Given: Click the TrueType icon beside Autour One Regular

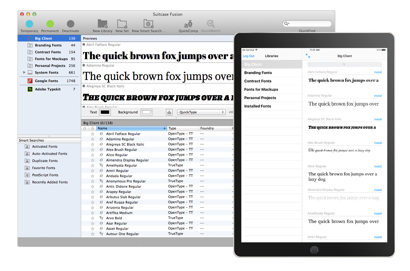Looking at the screenshot, I should (101, 234).
